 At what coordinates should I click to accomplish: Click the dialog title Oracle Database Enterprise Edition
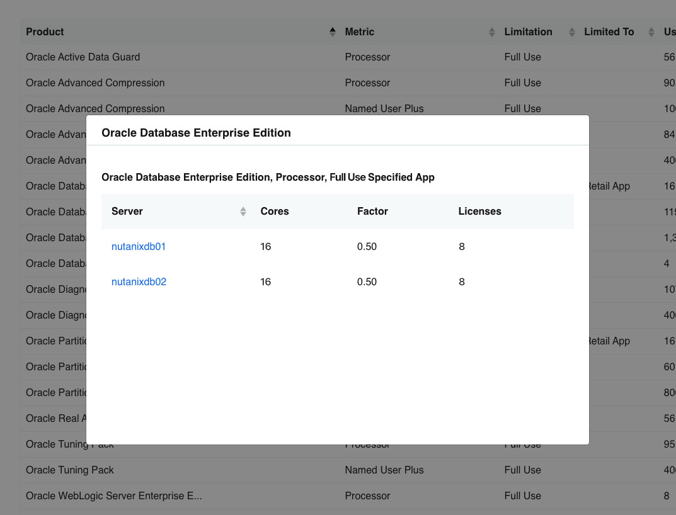pos(196,133)
